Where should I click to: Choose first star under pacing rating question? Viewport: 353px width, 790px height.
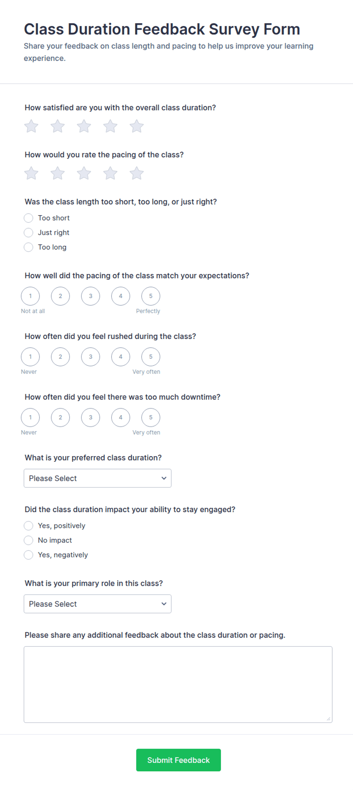point(32,173)
